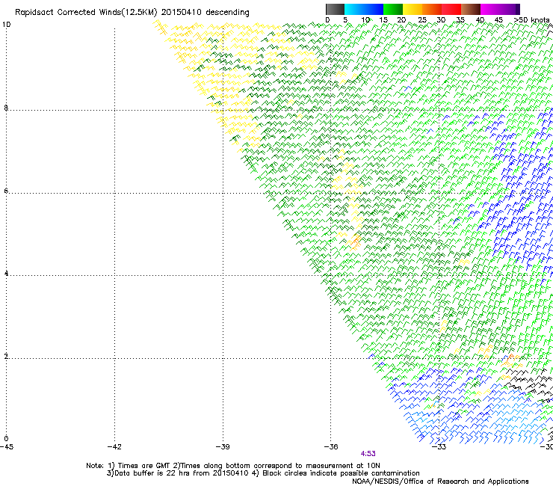Click the longitude label '-36'

coord(331,447)
